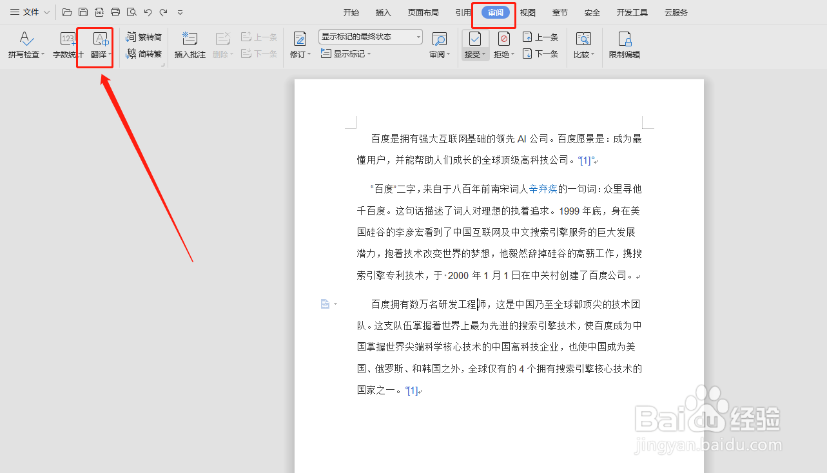Switch to the 开发工具 tab
This screenshot has height=473, width=827.
pos(632,13)
